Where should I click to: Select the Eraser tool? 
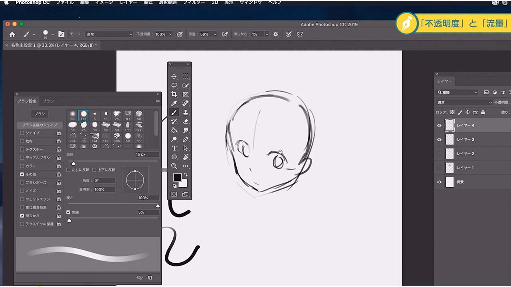[185, 122]
